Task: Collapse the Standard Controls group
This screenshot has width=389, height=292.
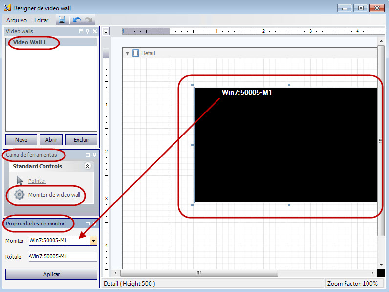Action: [87, 166]
